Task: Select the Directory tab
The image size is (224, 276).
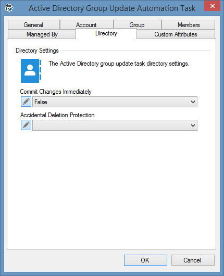Action: point(106,33)
